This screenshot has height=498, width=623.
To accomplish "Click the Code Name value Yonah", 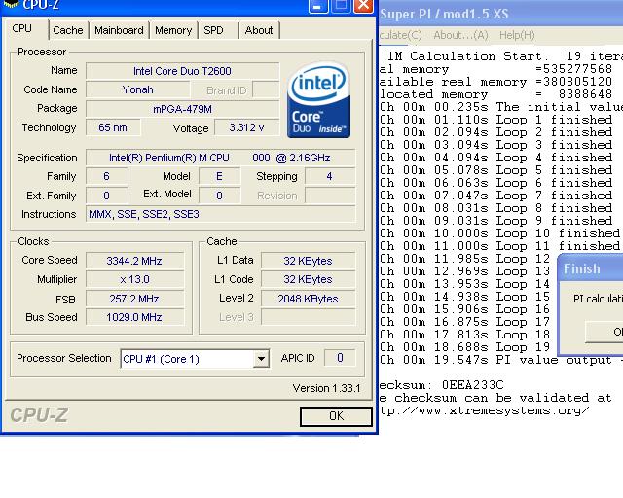I will 138,89.
